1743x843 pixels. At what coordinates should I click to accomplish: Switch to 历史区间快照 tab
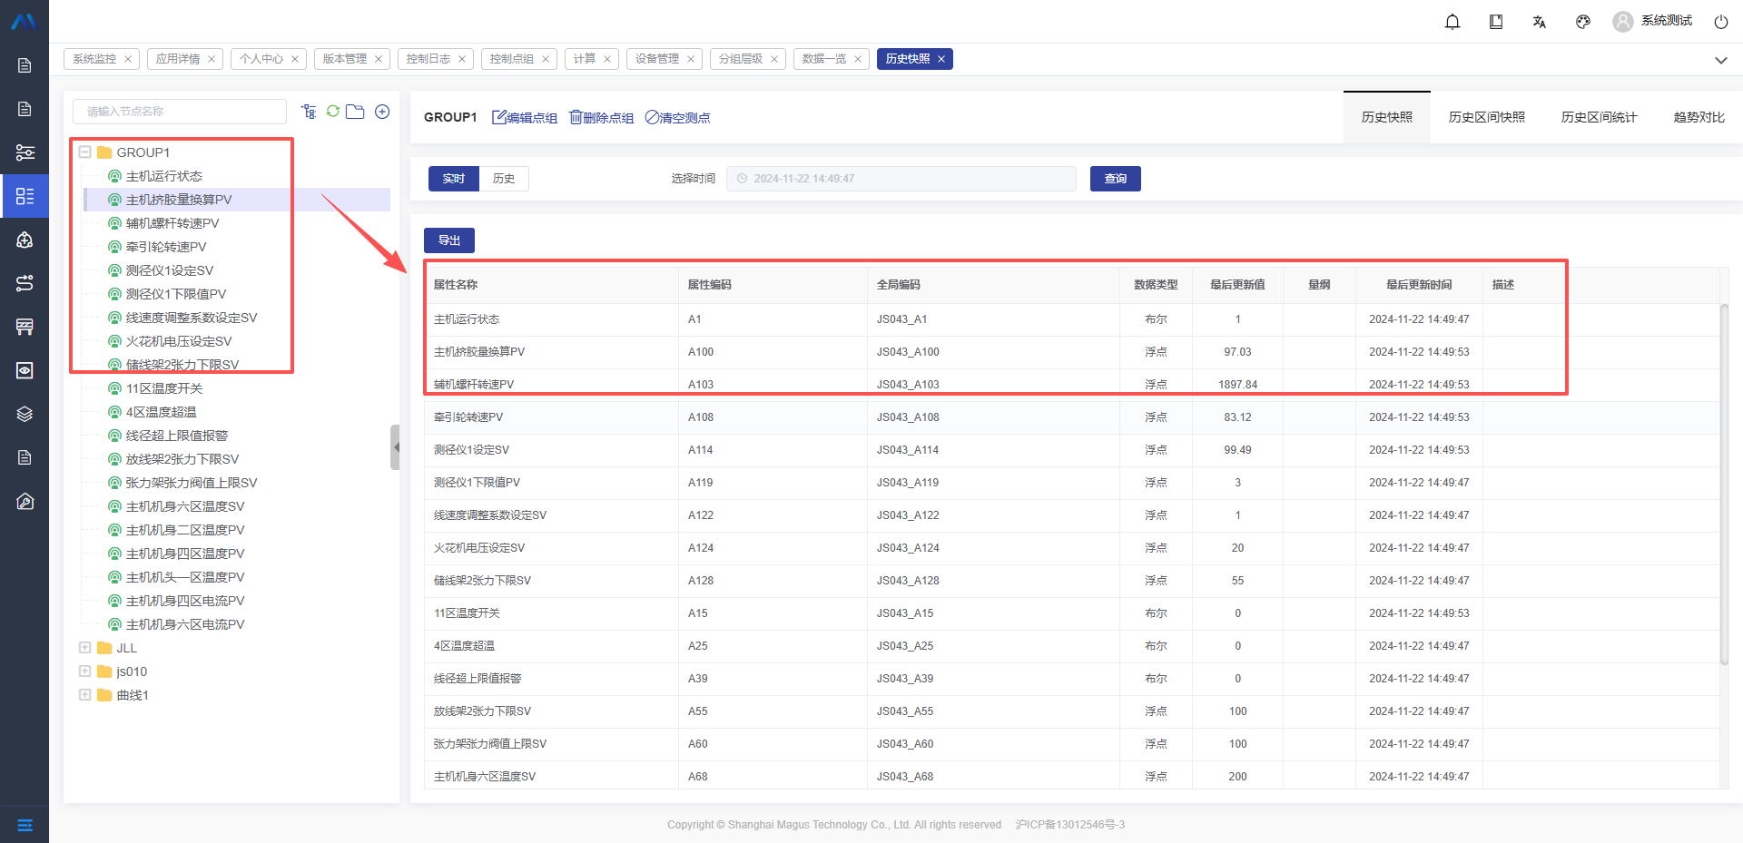tap(1486, 117)
